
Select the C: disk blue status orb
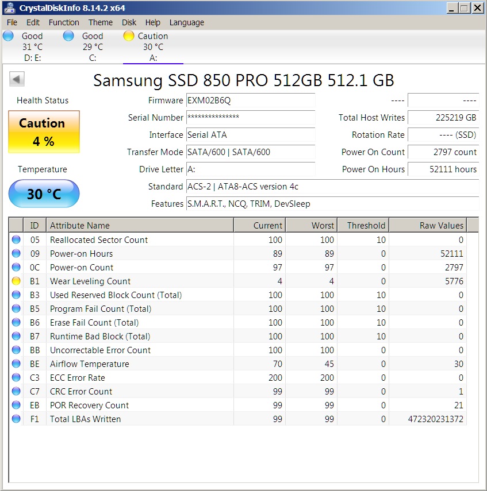(x=68, y=36)
